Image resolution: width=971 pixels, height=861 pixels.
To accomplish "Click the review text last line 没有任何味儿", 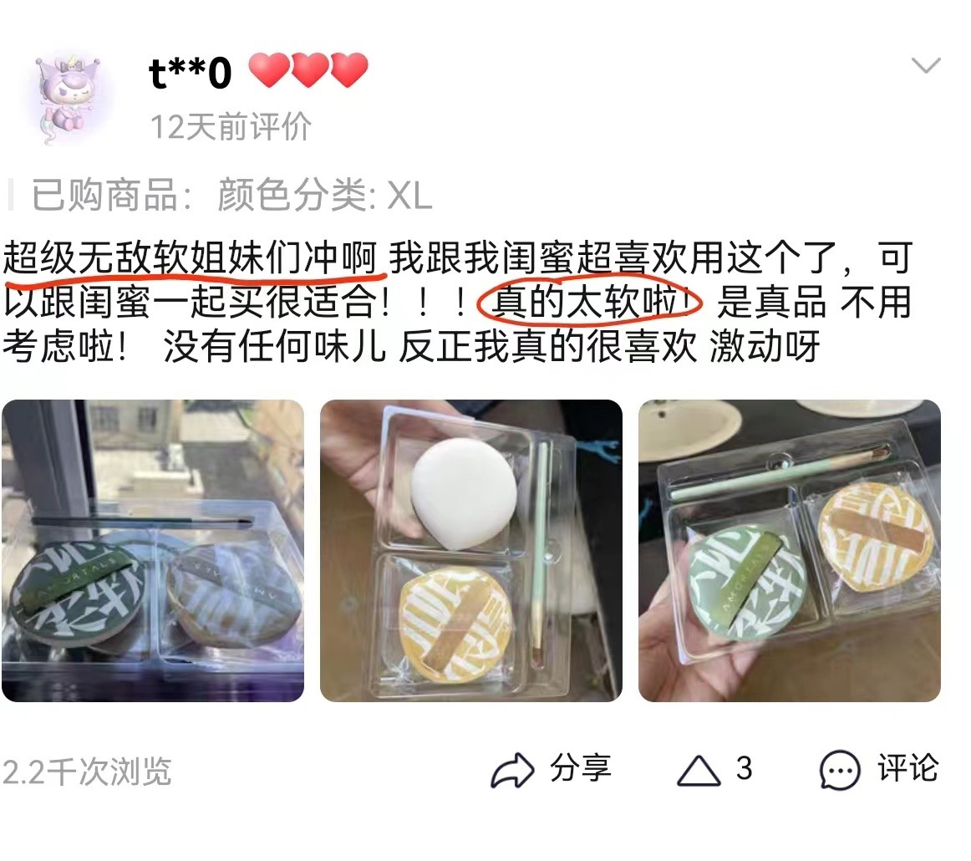I will (x=275, y=346).
